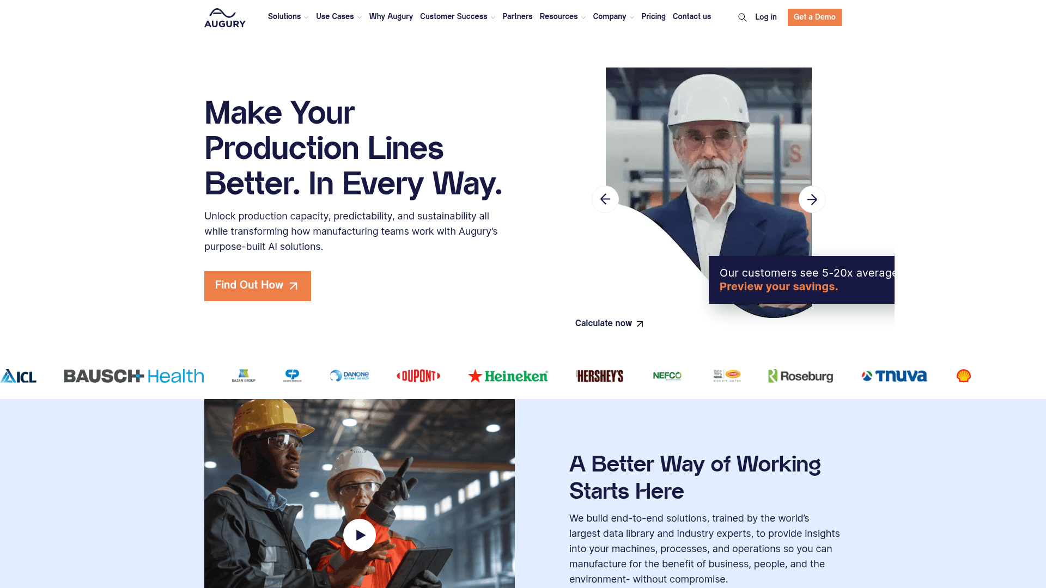Advance to next carousel slide
This screenshot has height=588, width=1046.
pos(812,199)
